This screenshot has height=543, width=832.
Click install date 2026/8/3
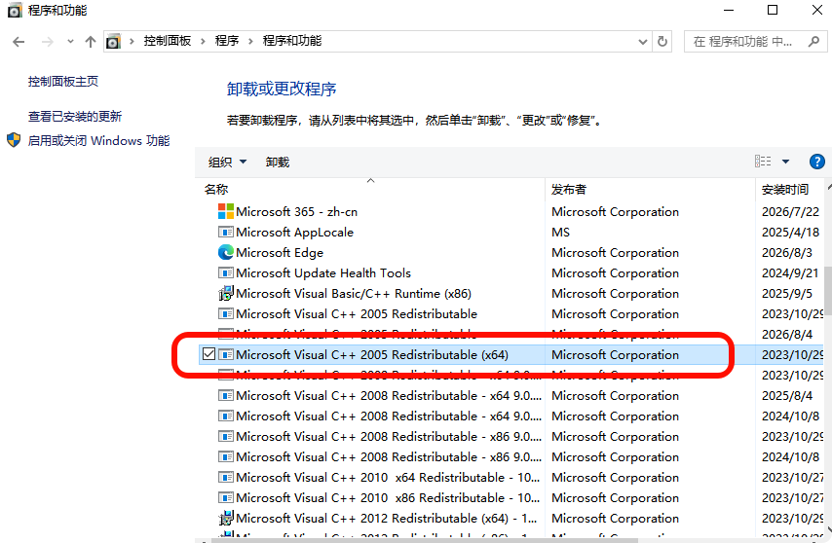click(x=787, y=253)
